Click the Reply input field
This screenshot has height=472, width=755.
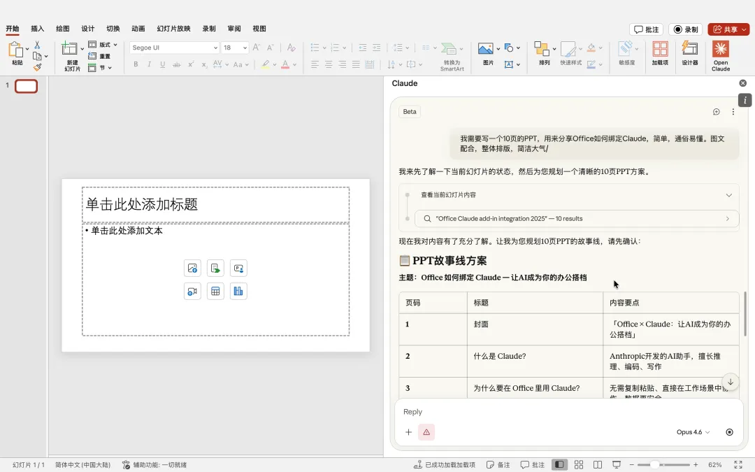click(568, 412)
